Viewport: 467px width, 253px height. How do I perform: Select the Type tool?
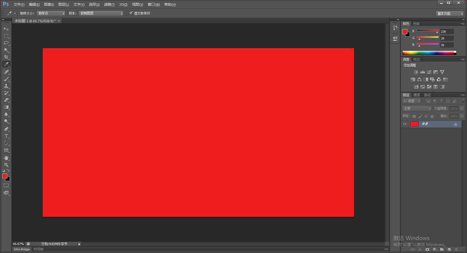(x=6, y=136)
